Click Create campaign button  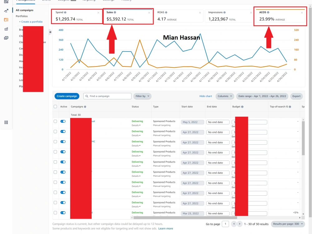coord(67,96)
